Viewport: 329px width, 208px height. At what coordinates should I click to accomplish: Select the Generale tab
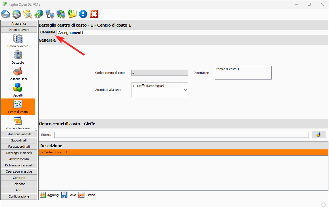(x=47, y=32)
